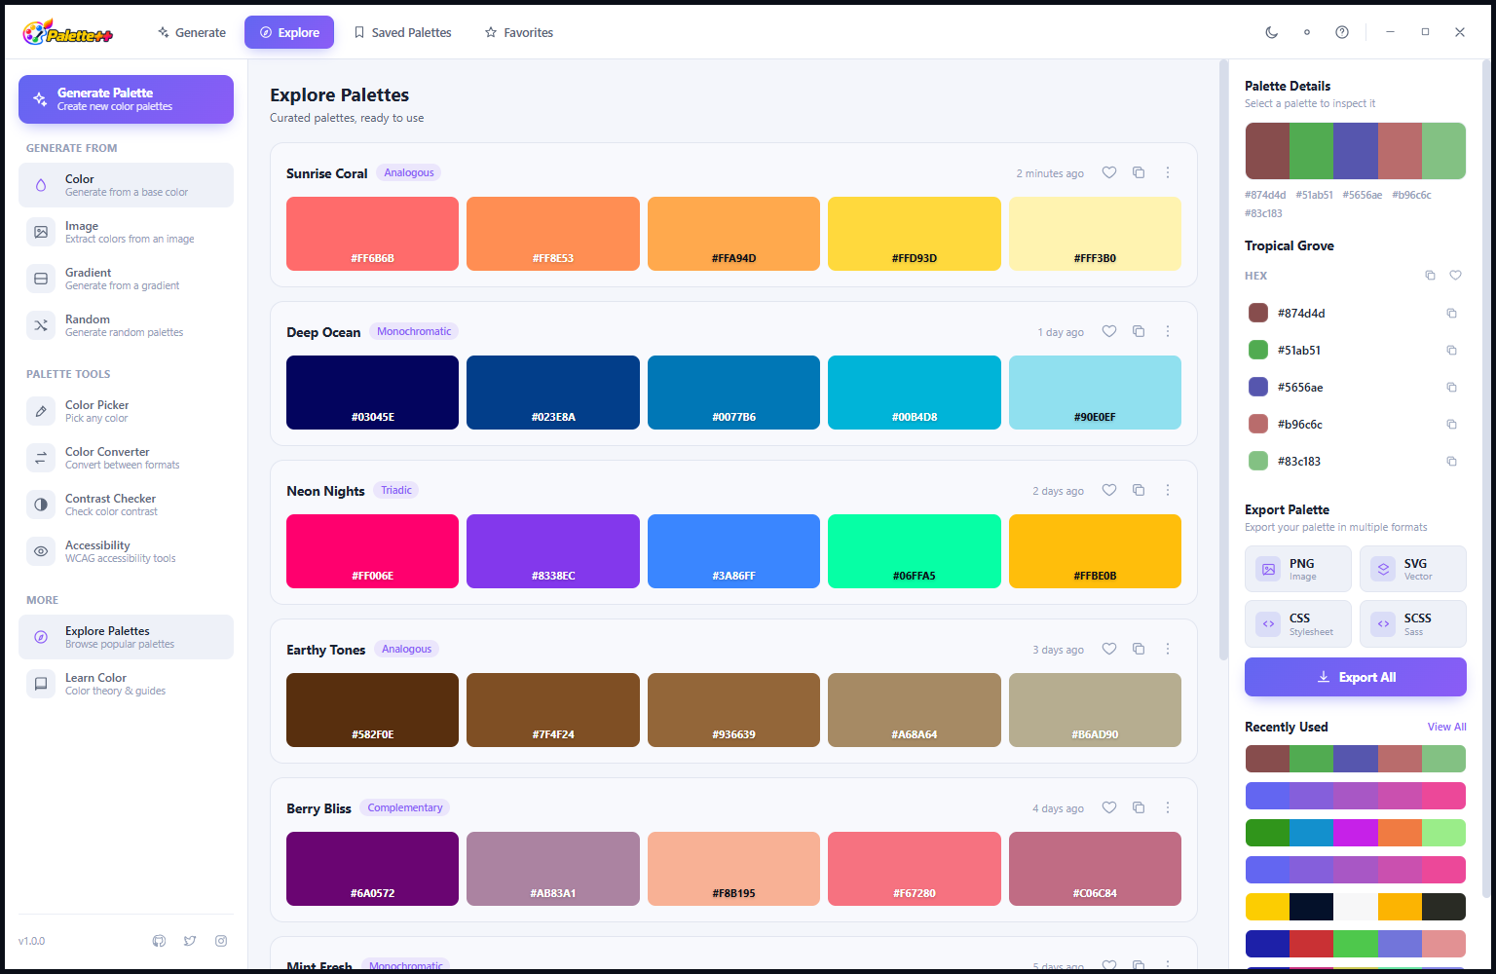This screenshot has width=1496, height=974.
Task: Go to Explore Palettes in sidebar
Action: click(x=126, y=637)
